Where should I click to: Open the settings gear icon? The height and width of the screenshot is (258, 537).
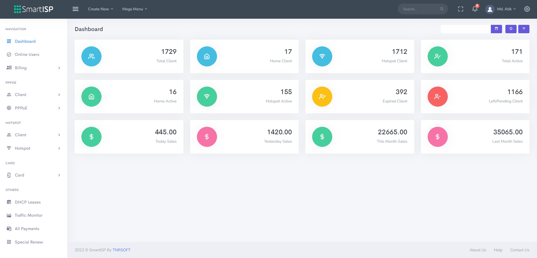[x=527, y=9]
